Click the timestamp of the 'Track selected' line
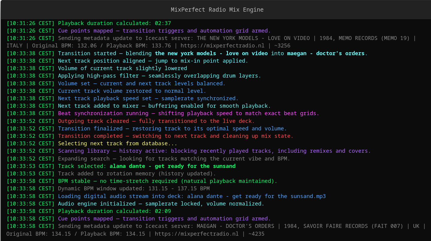Image resolution: width=431 pixels, height=241 pixels. (x=31, y=166)
